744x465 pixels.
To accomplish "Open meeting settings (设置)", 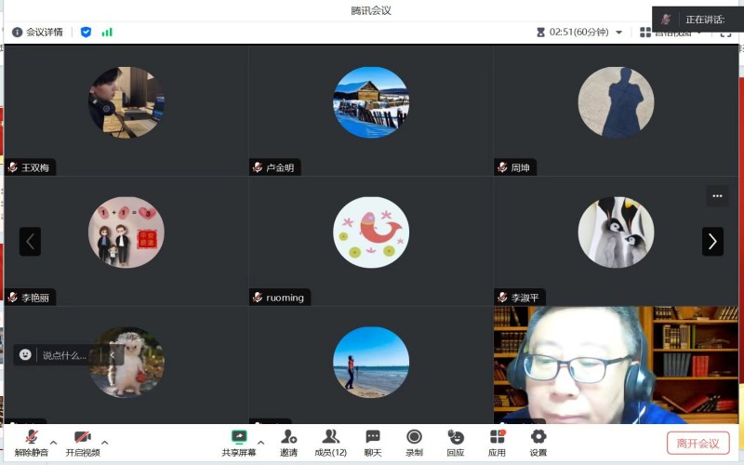I will click(538, 441).
